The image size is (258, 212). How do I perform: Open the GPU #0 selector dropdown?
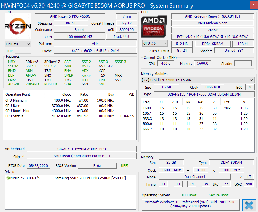(x=155, y=43)
